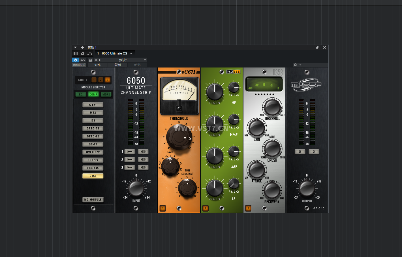402x257 pixels.
Task: Toggle sidechain key icon for slot 3
Action: coord(130,167)
